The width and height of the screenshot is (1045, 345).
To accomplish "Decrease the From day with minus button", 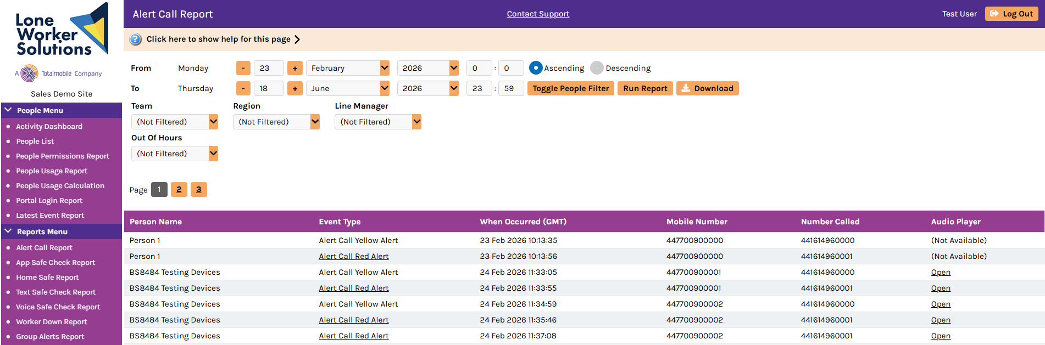I will click(x=243, y=68).
